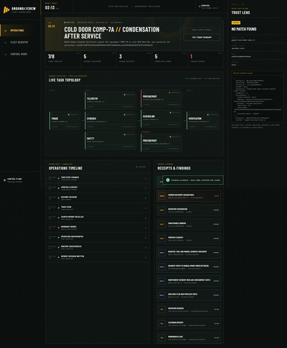Viewport: 287px width, 348px height.
Task: Click the red Boundary Denied timeline dot
Action: pyautogui.click(x=59, y=228)
